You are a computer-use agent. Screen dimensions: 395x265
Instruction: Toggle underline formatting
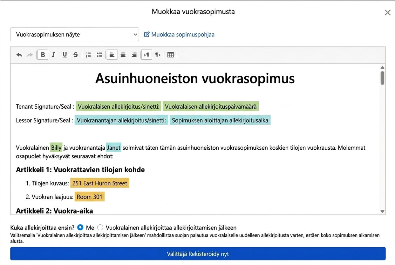point(65,55)
